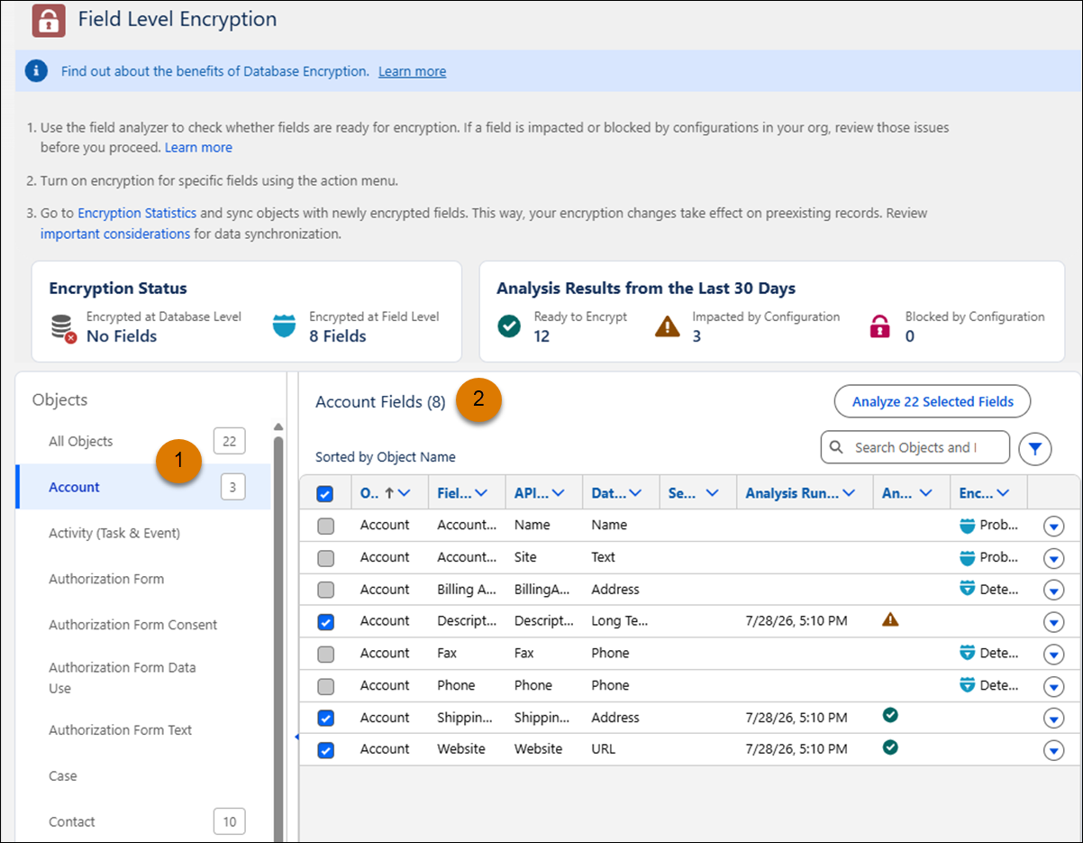
Task: Open the Encryption column header menu
Action: [x=1002, y=493]
